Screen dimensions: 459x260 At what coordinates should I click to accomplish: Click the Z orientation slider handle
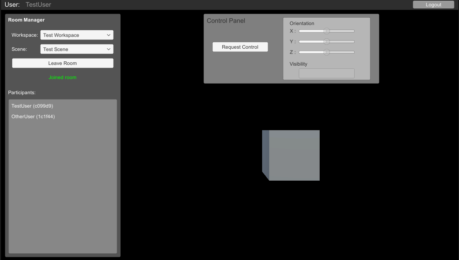coord(327,52)
